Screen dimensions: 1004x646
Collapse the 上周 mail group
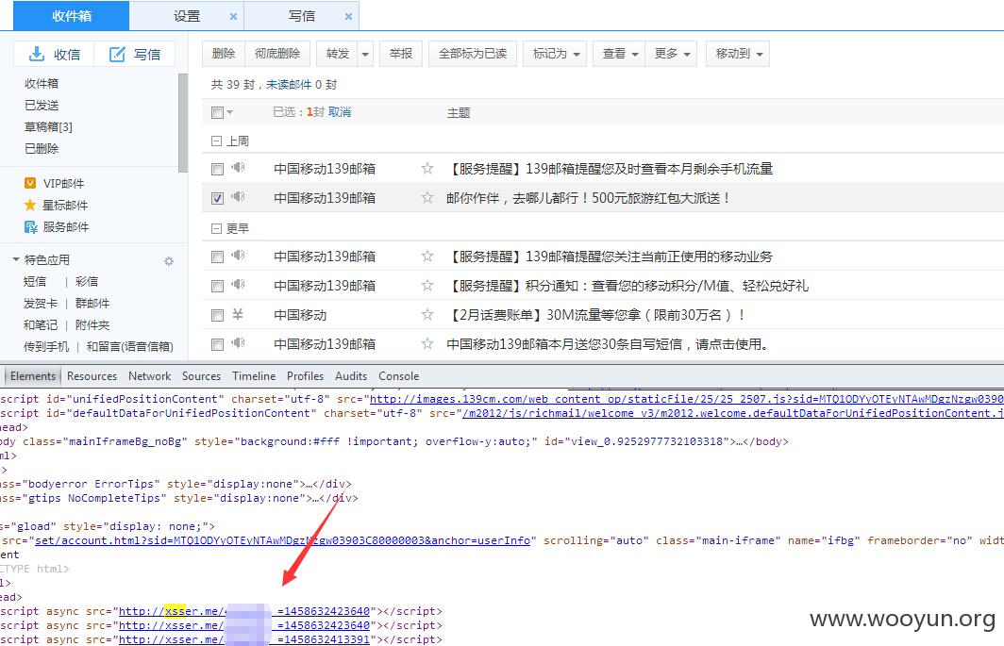tap(216, 141)
